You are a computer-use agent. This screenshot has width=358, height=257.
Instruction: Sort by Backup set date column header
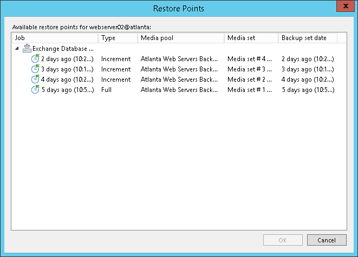[x=307, y=38]
